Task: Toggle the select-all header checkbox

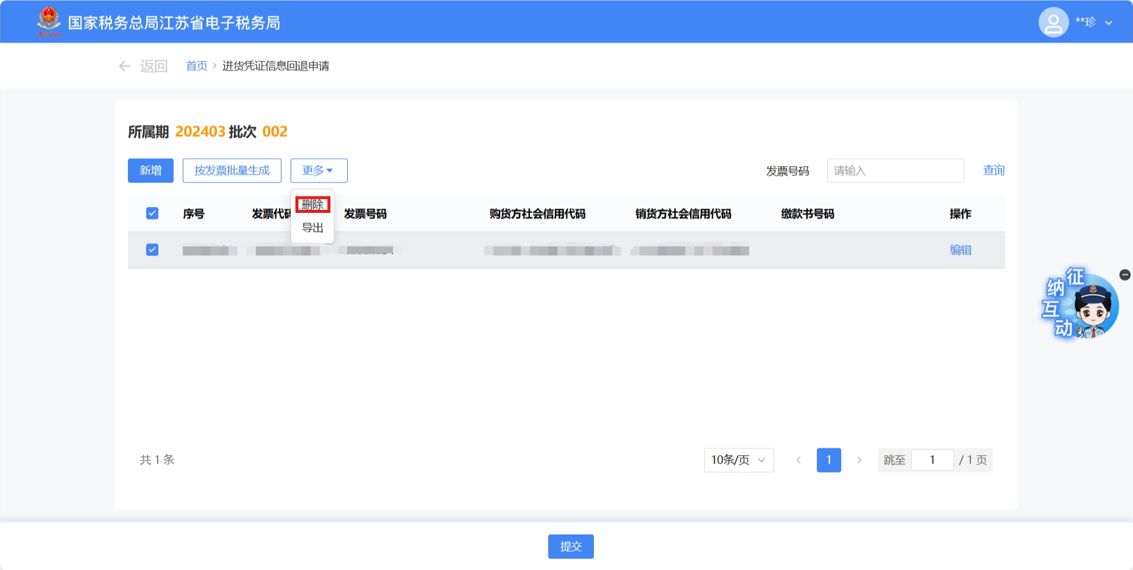Action: (x=152, y=214)
